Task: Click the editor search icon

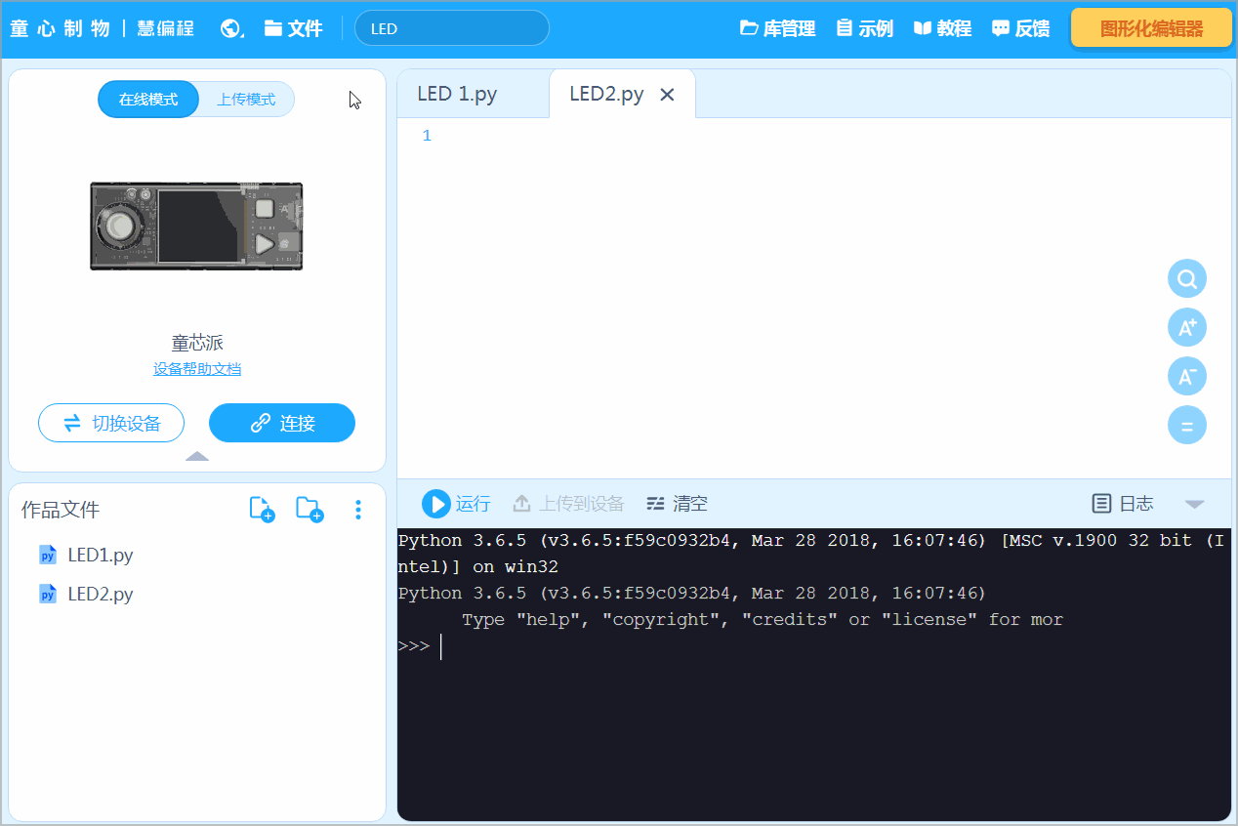Action: (1187, 279)
